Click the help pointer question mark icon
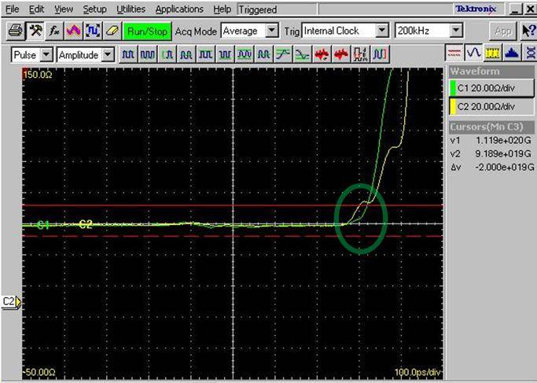Image resolution: width=537 pixels, height=383 pixels. 528,31
